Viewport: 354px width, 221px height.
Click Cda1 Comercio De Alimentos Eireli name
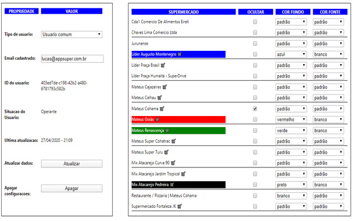pos(160,22)
